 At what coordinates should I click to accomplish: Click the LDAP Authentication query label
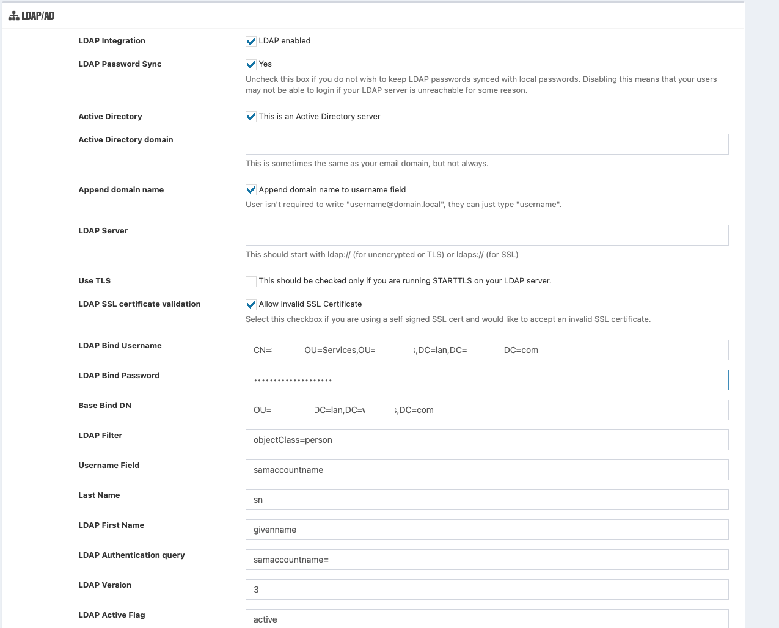pyautogui.click(x=131, y=555)
